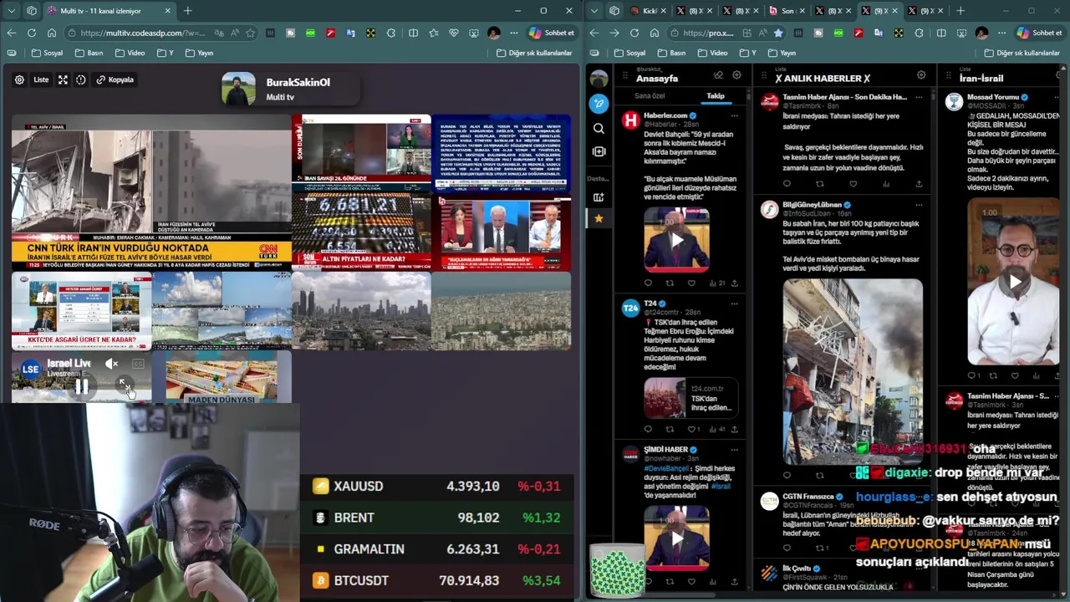Open new tab in right browser window
This screenshot has height=602, width=1070.
[960, 11]
